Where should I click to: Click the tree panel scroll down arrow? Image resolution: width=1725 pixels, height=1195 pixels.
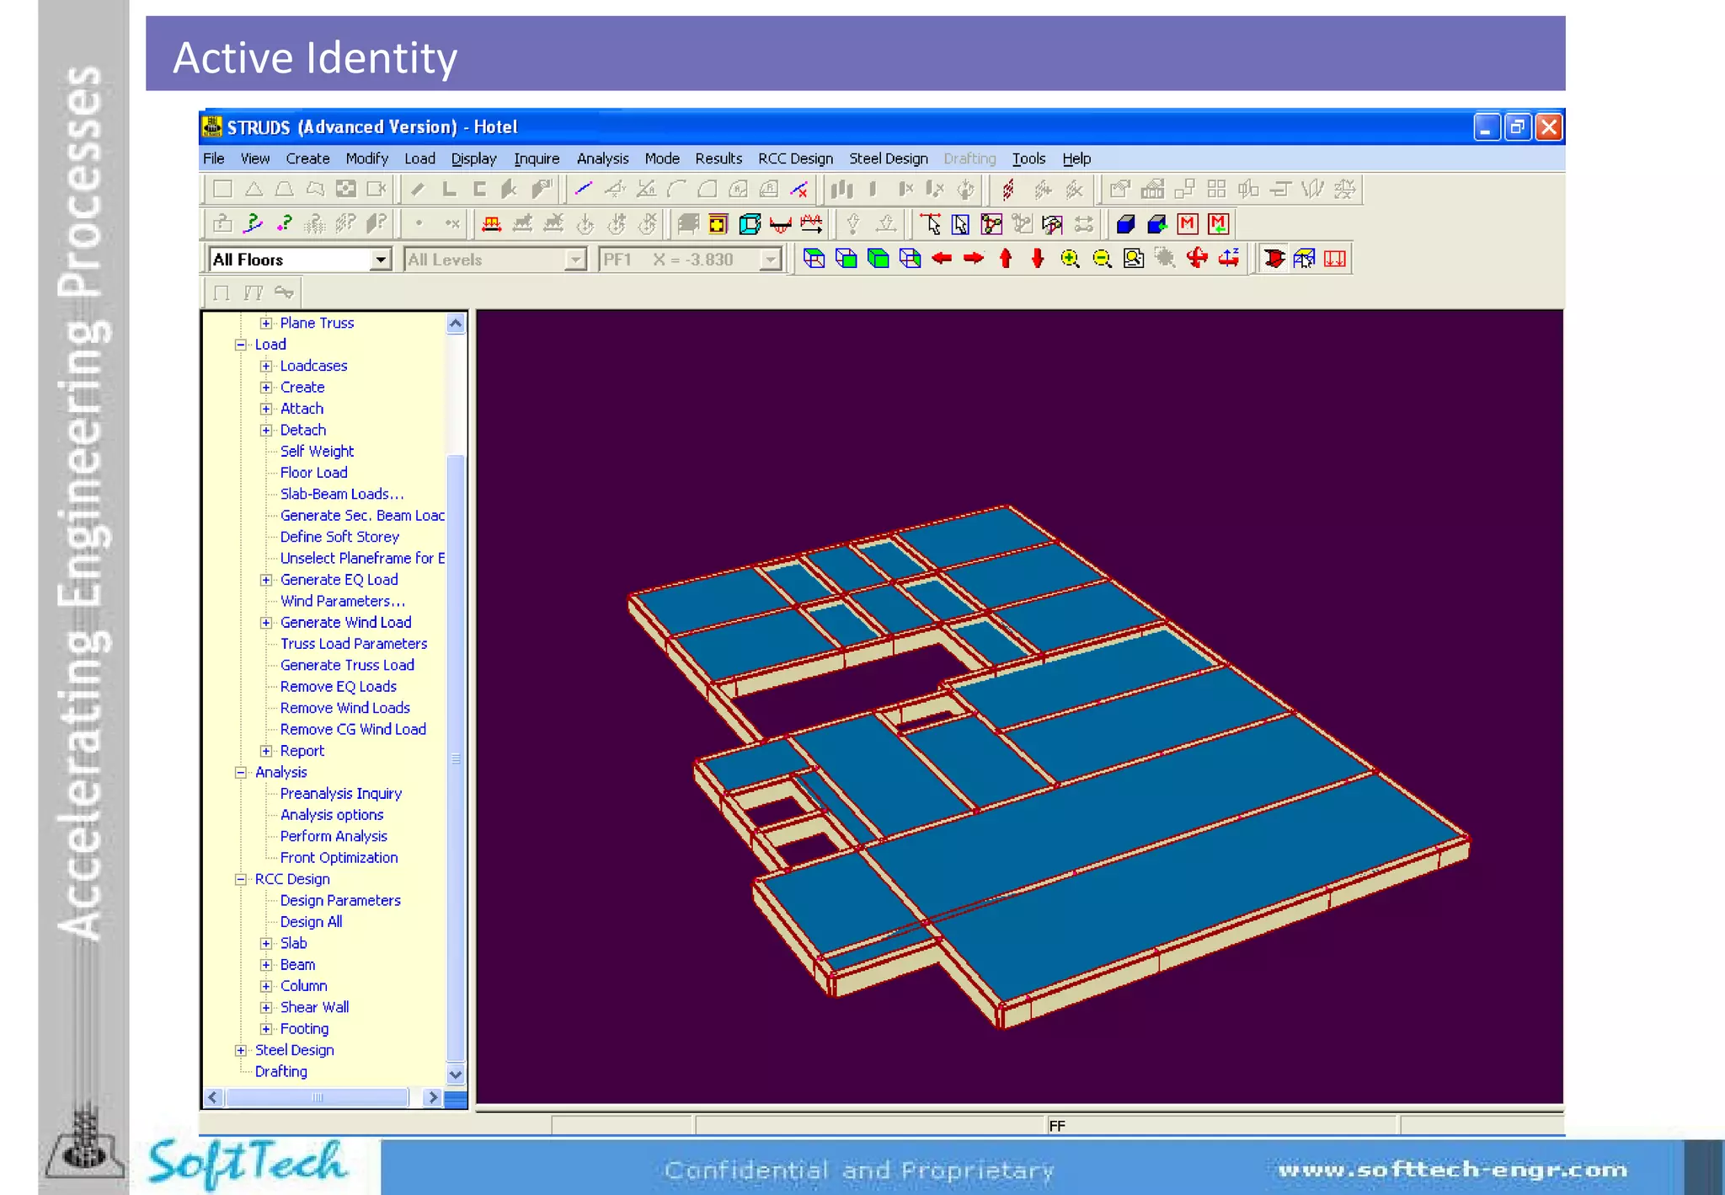coord(456,1074)
